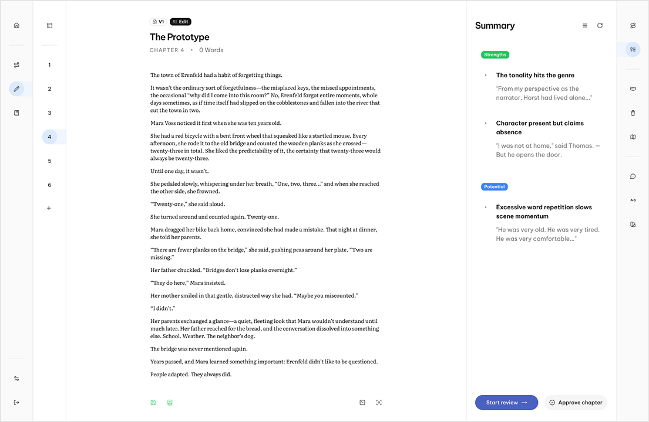Refresh the Summary panel
649x422 pixels.
tap(600, 26)
